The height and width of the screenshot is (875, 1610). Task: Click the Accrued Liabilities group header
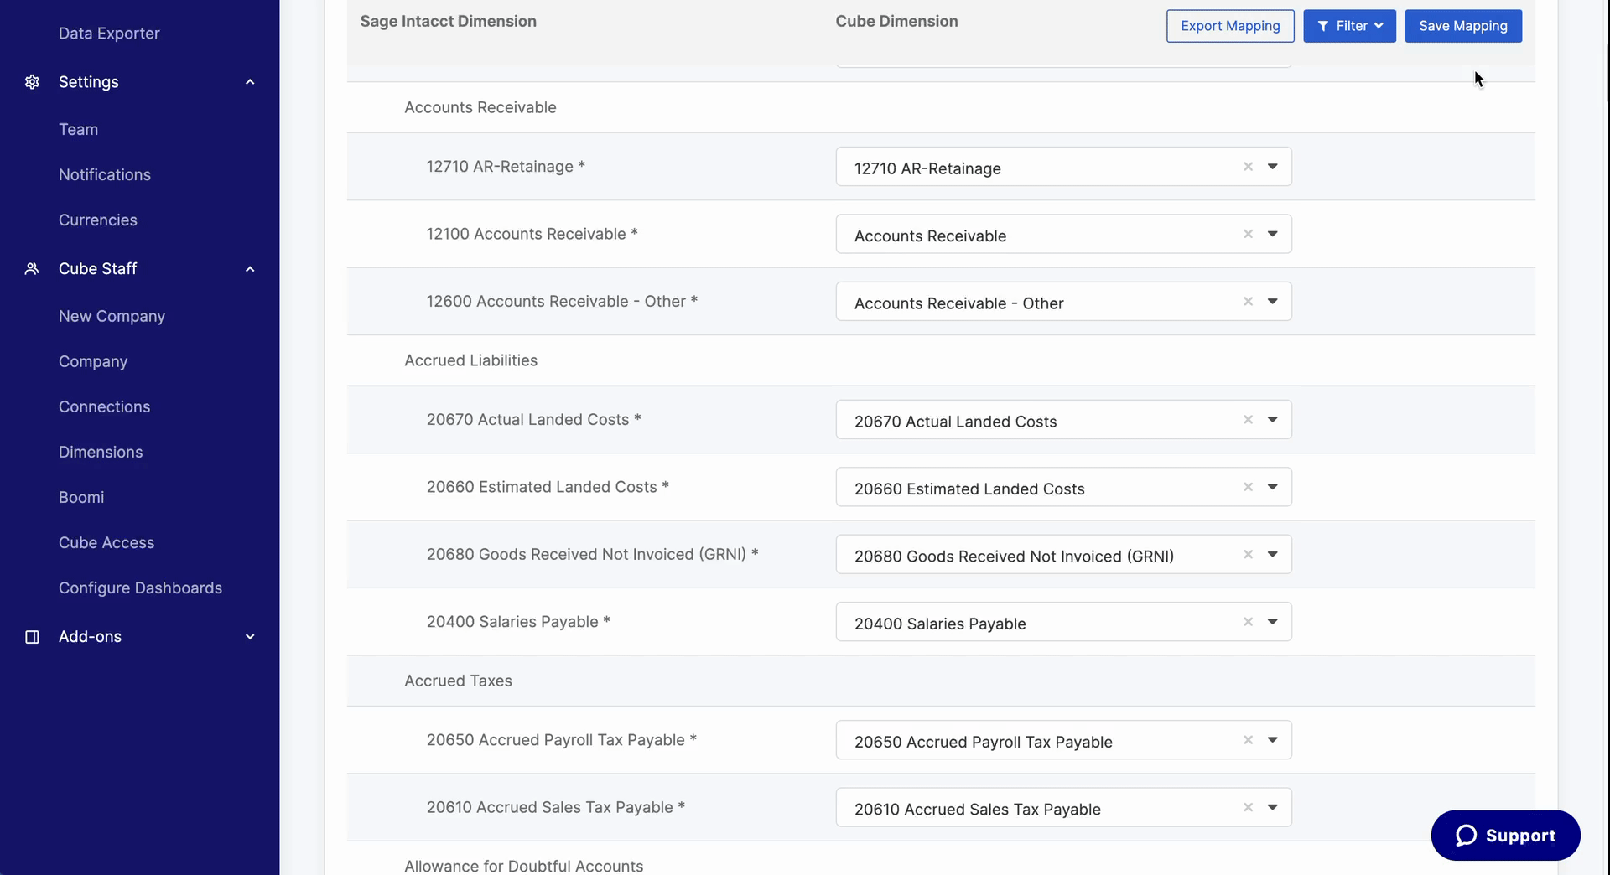pyautogui.click(x=471, y=360)
